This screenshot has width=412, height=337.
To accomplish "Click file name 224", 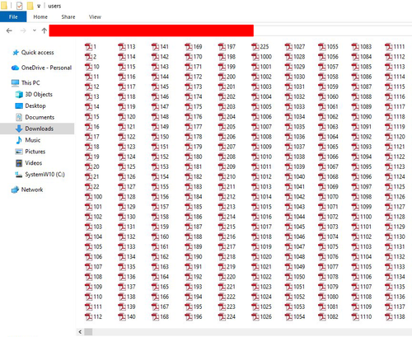I will click(x=231, y=316).
